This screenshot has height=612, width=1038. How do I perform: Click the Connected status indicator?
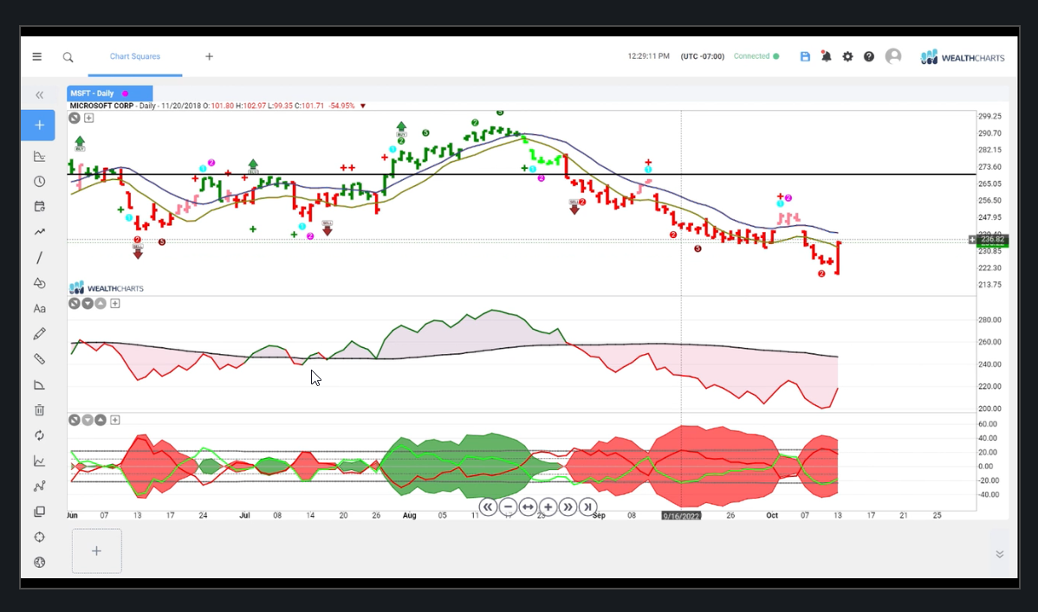(756, 56)
